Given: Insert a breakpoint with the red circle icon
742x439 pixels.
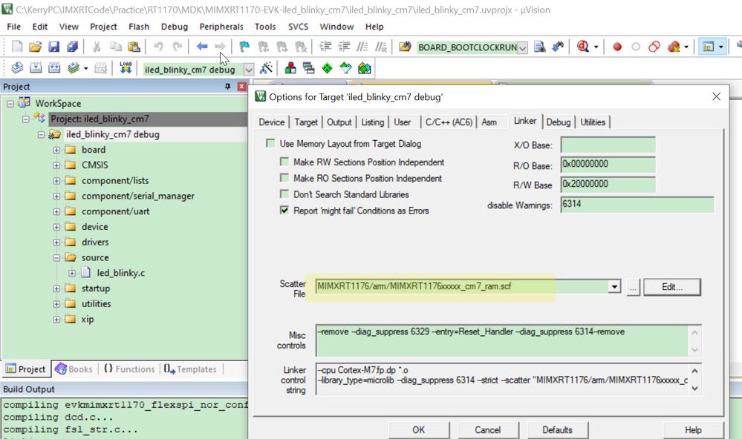Looking at the screenshot, I should 617,47.
